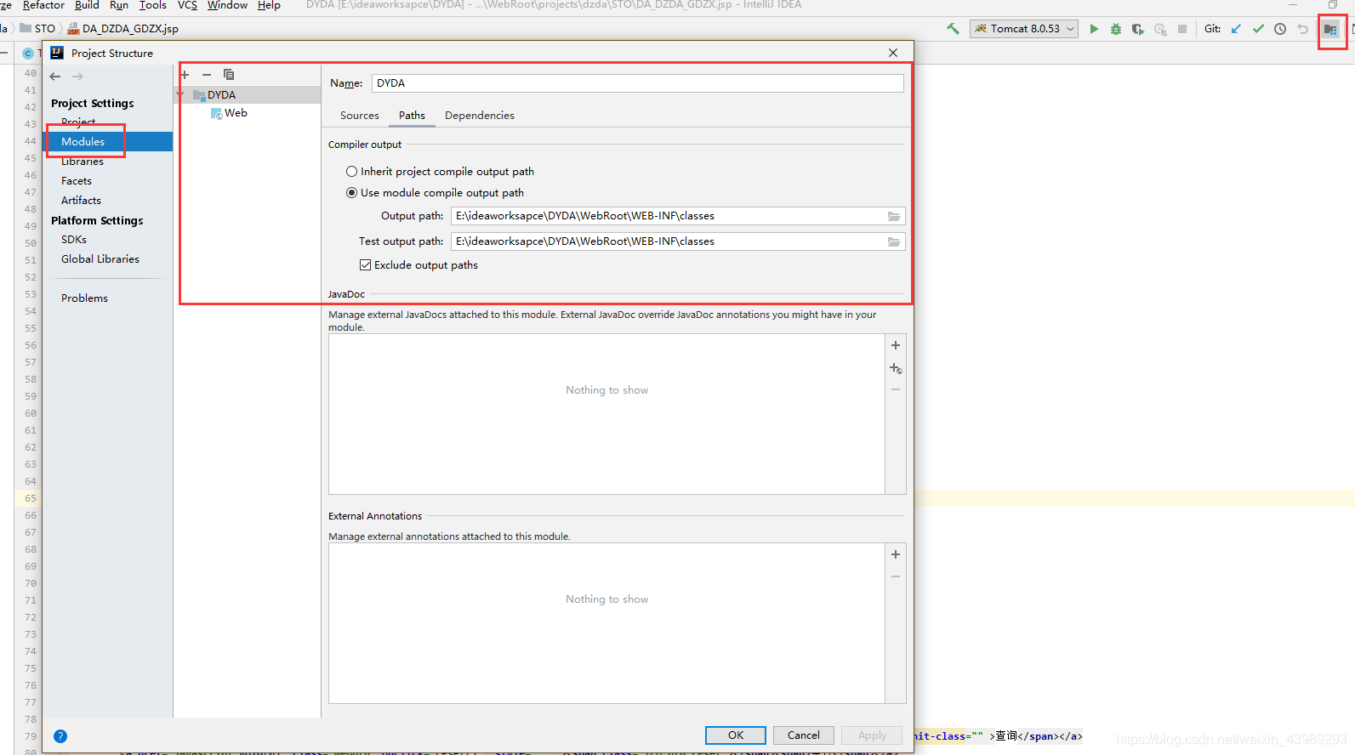The height and width of the screenshot is (755, 1355).
Task: Open the Run menu
Action: pyautogui.click(x=119, y=5)
